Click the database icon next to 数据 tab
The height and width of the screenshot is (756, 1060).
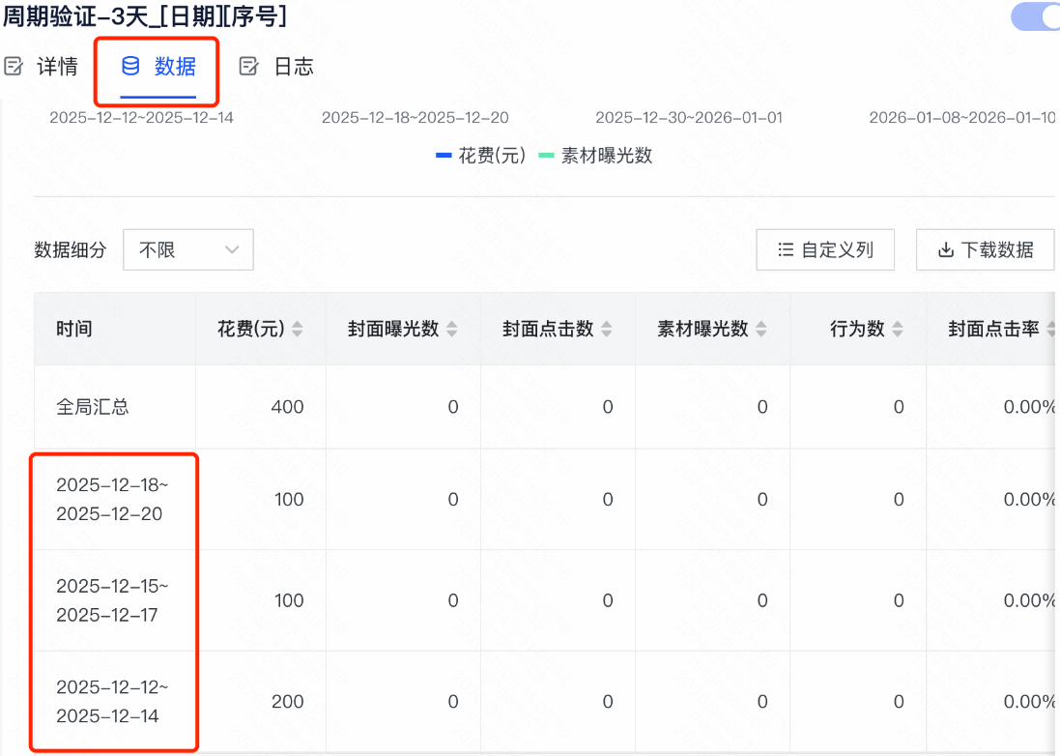130,66
